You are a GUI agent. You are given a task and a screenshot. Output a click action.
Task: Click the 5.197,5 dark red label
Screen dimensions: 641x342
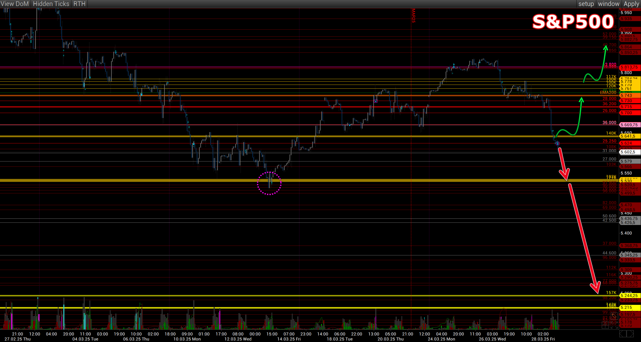tap(630, 314)
